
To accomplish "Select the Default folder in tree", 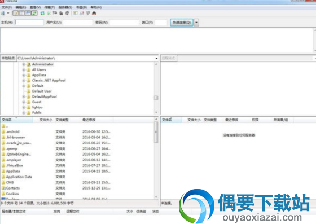I will tap(38, 86).
